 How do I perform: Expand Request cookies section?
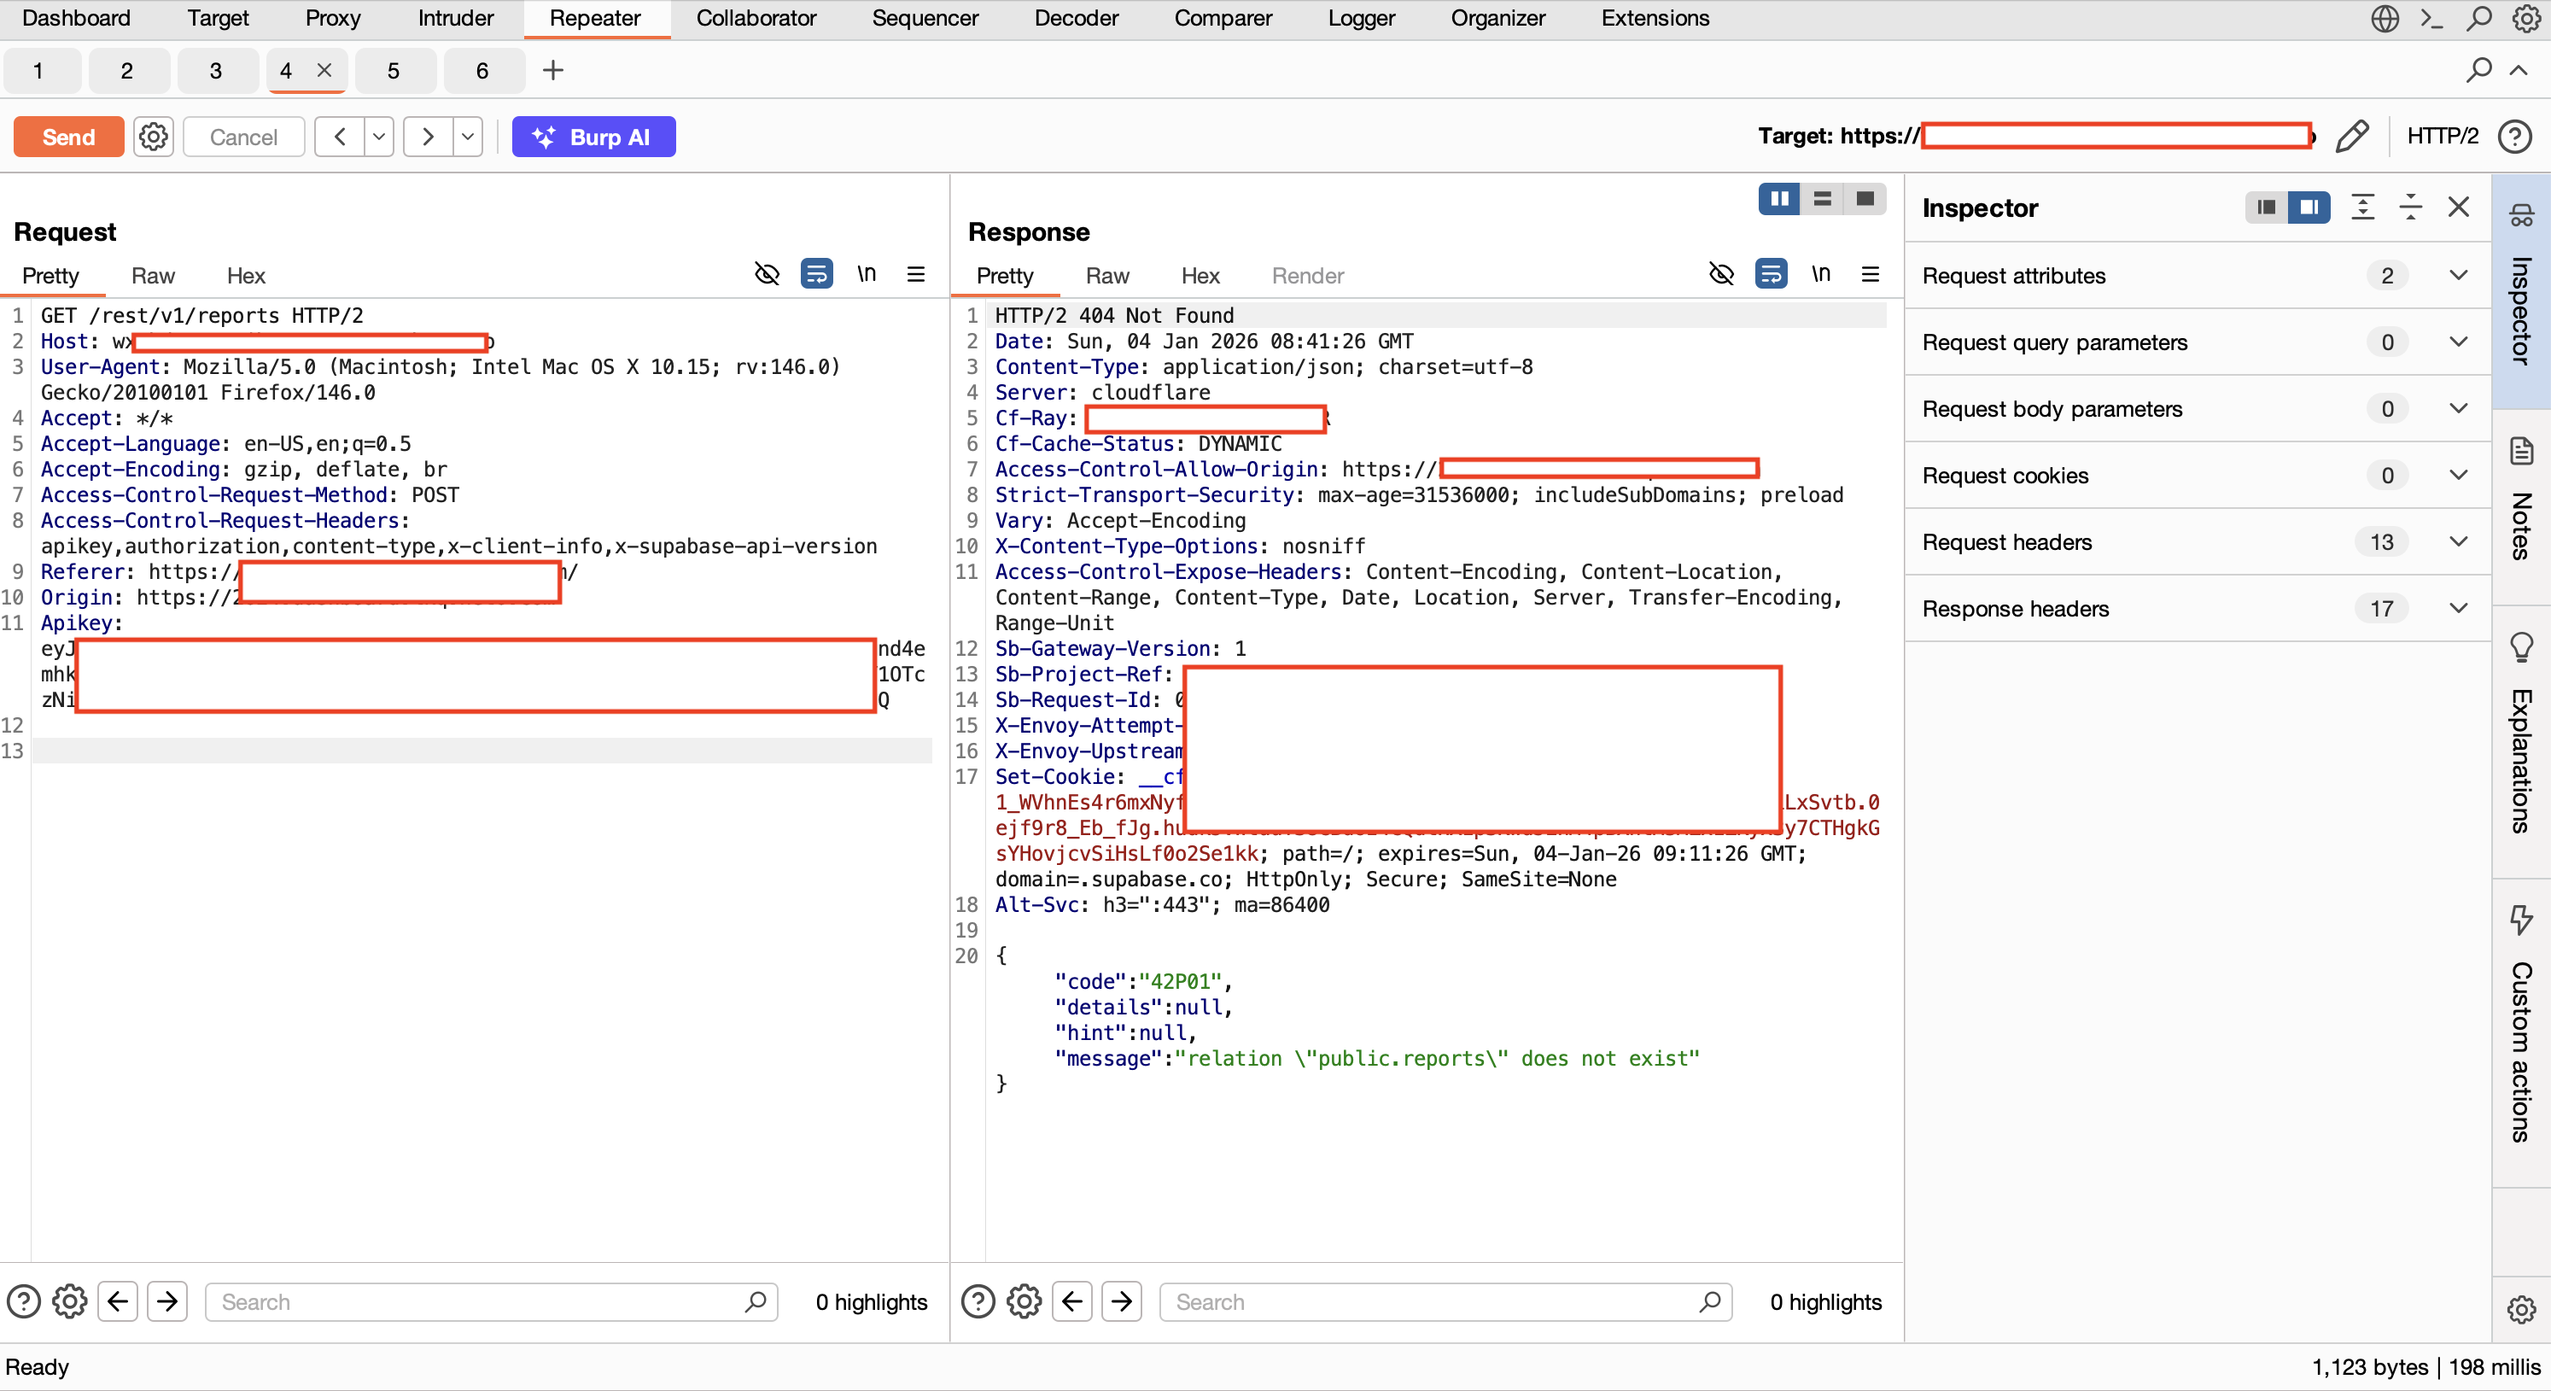coord(2198,476)
